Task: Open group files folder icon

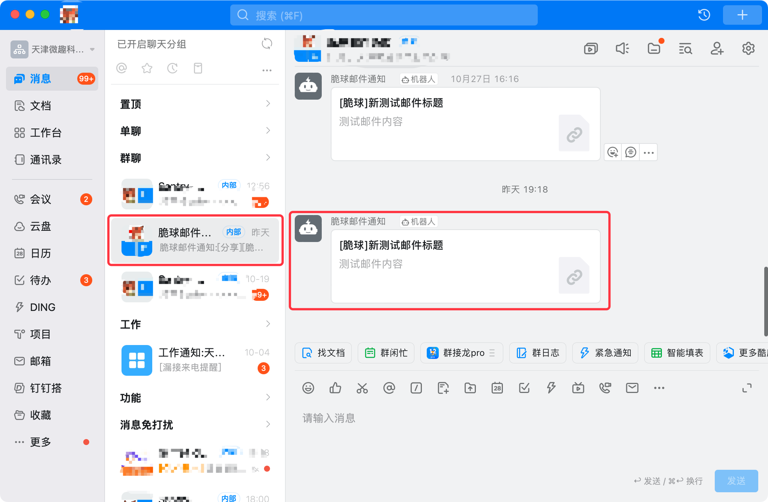Action: click(654, 49)
